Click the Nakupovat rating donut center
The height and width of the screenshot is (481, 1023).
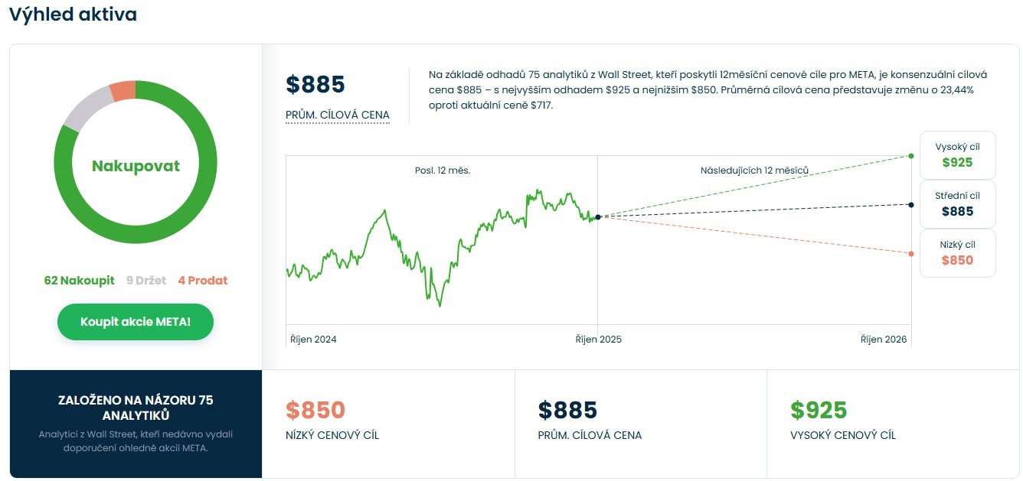136,166
